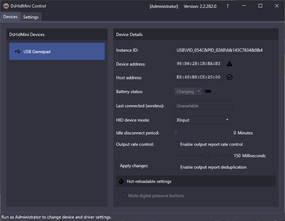The width and height of the screenshot is (285, 221).
Task: Click the Instance ID field
Action: [220, 50]
